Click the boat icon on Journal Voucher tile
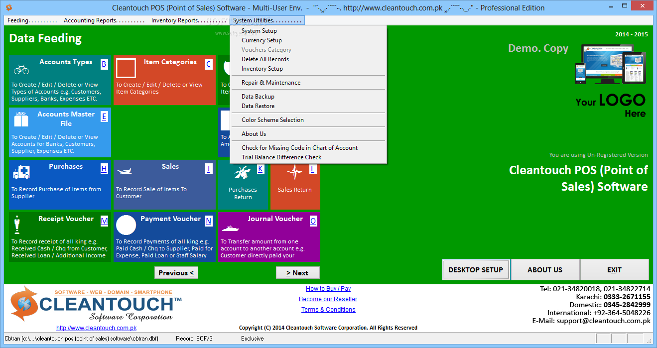Image resolution: width=657 pixels, height=348 pixels. tap(230, 229)
